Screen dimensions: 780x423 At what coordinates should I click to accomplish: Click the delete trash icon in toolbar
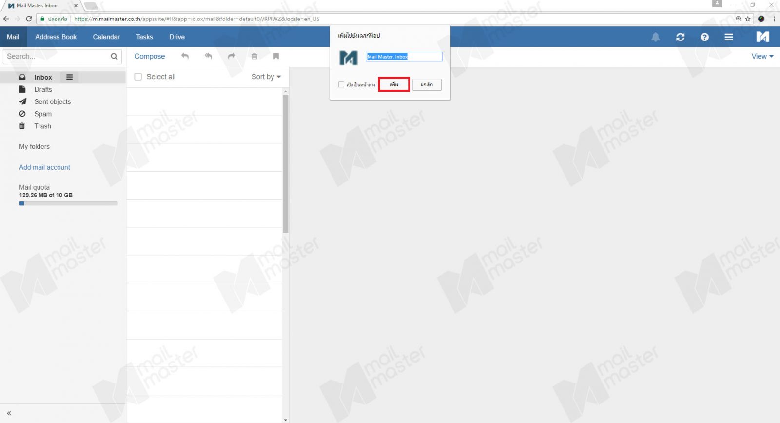[254, 56]
